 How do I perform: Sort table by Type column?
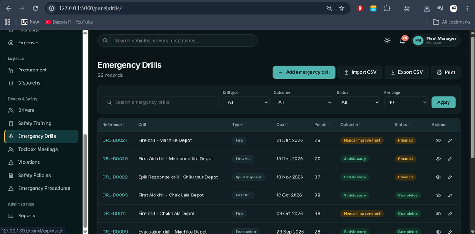pos(238,125)
